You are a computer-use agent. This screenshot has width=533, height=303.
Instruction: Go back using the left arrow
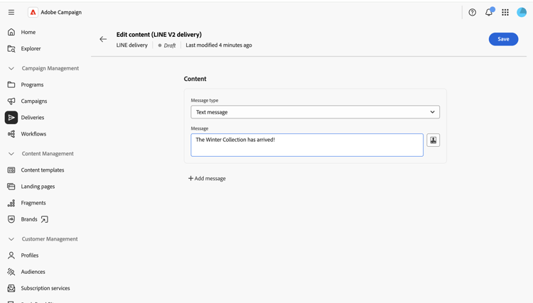click(103, 39)
